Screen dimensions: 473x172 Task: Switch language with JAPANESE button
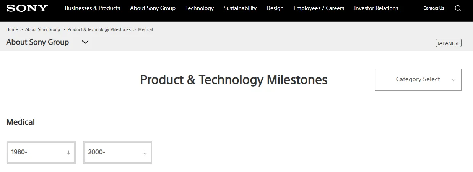tap(449, 43)
